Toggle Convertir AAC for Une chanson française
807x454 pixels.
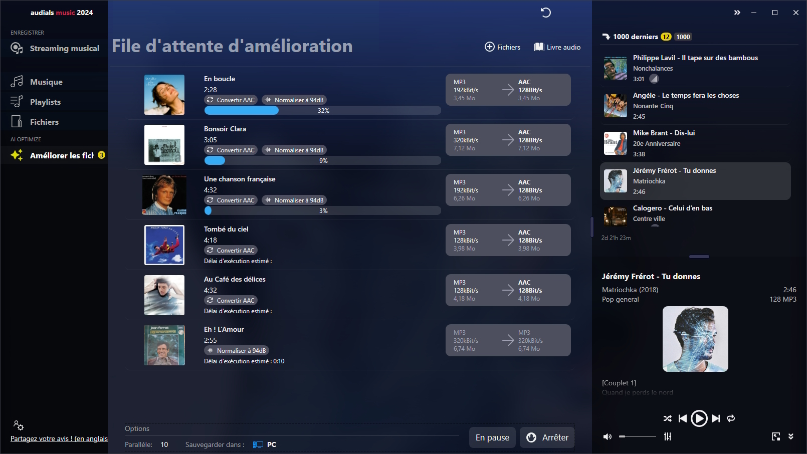pyautogui.click(x=231, y=200)
